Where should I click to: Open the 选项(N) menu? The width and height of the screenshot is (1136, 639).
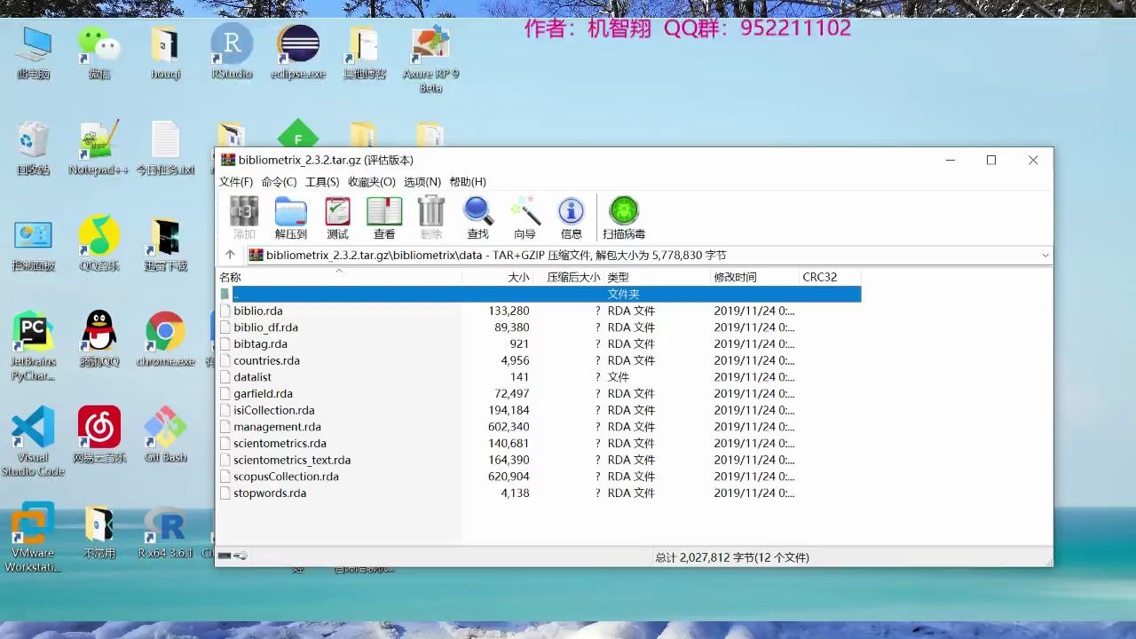[422, 182]
